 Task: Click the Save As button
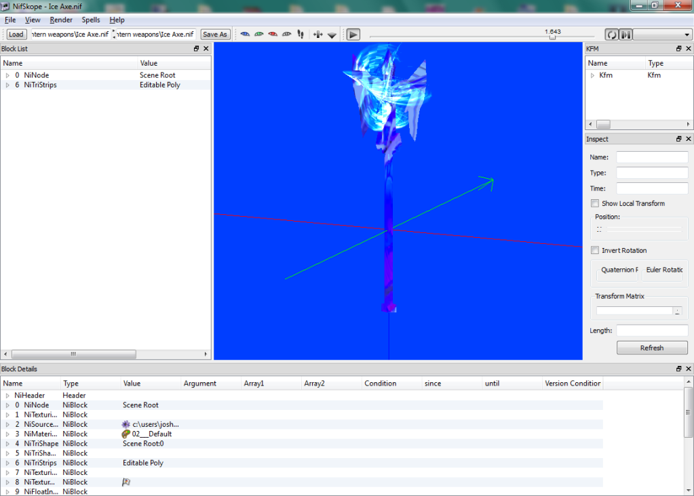point(215,35)
